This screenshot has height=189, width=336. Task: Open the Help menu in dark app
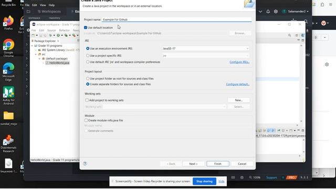click(51, 5)
